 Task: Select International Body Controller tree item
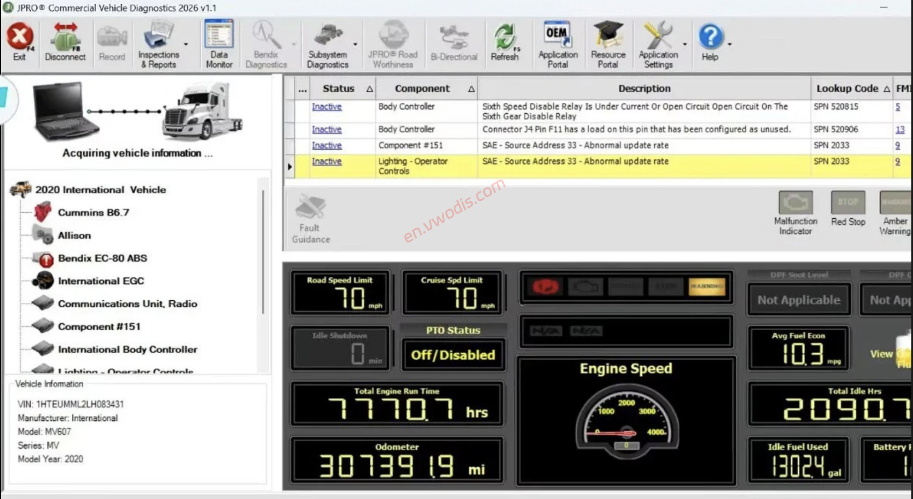(127, 349)
